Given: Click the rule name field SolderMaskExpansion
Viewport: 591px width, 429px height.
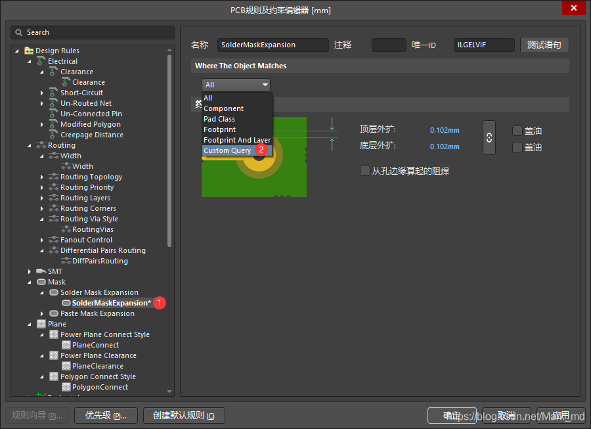Looking at the screenshot, I should 272,45.
